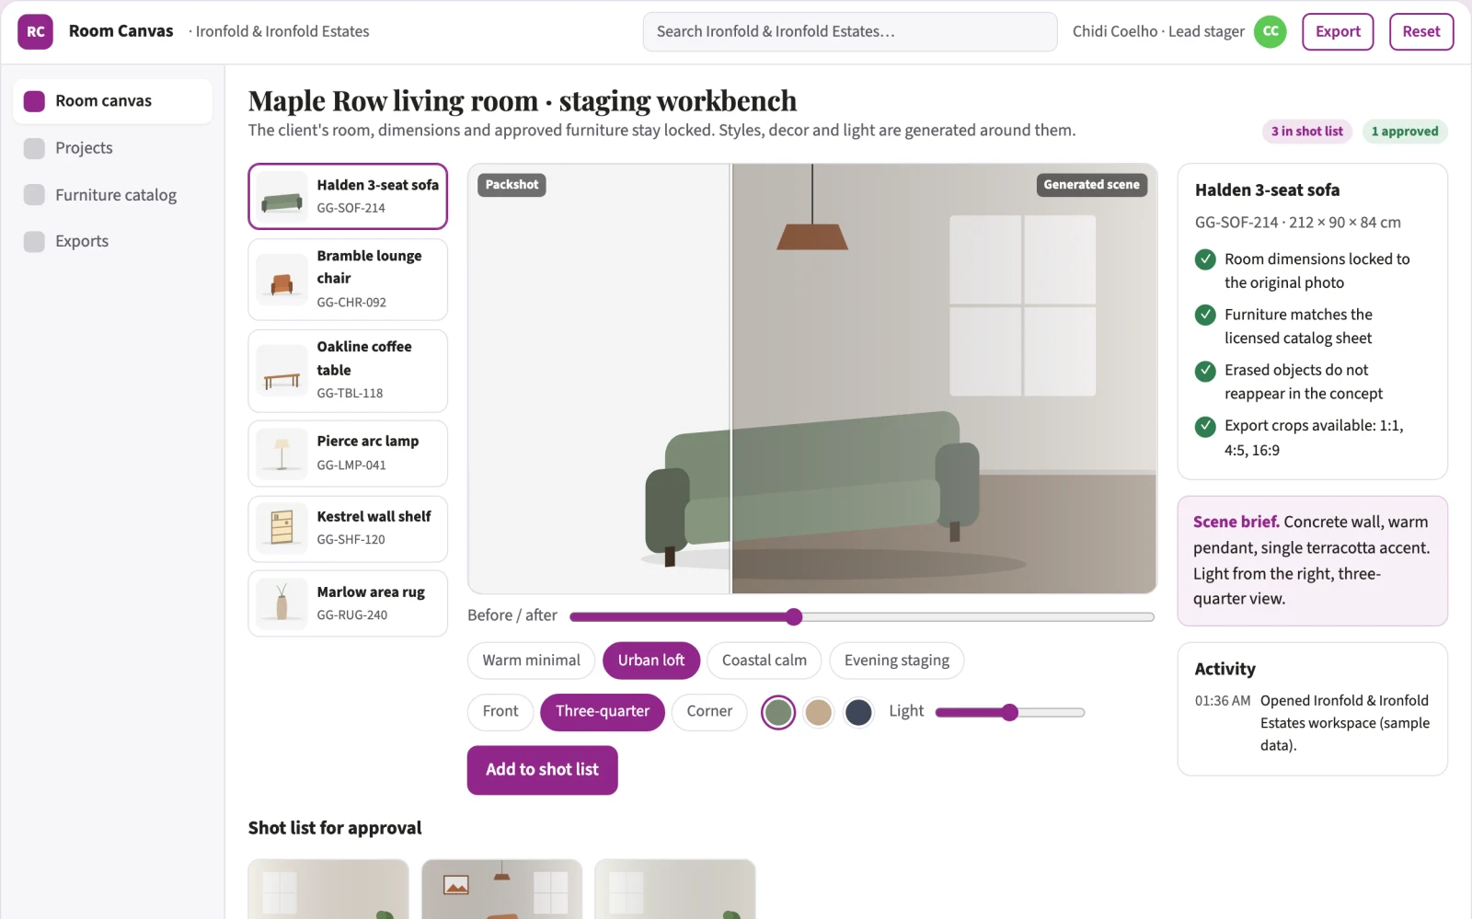The image size is (1472, 919).
Task: Click the Projects sidebar icon
Action: point(34,148)
